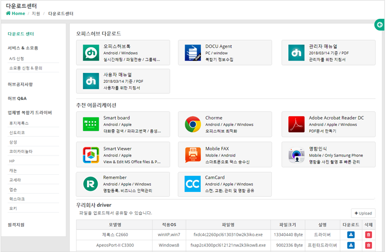
Task: Click the 지원 breadcrumb item
Action: tap(35, 13)
